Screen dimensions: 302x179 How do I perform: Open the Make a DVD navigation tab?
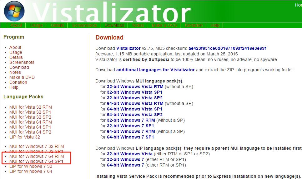164,25
